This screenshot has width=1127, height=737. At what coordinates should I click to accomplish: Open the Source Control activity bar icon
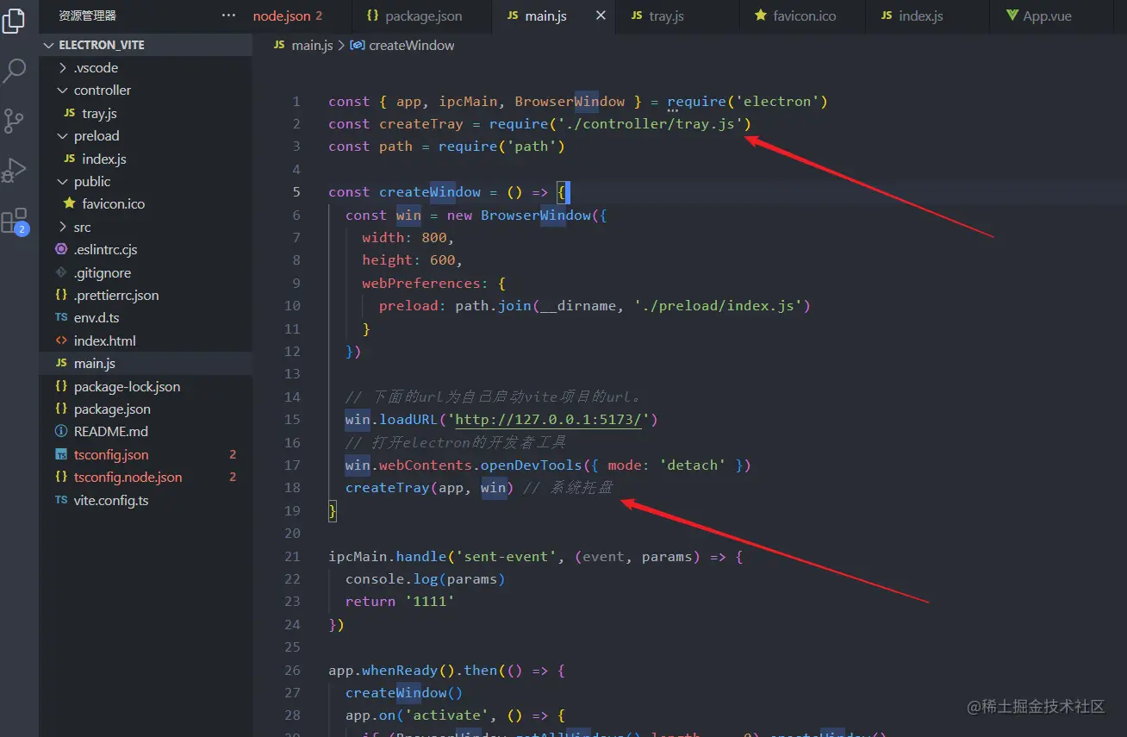coord(15,121)
